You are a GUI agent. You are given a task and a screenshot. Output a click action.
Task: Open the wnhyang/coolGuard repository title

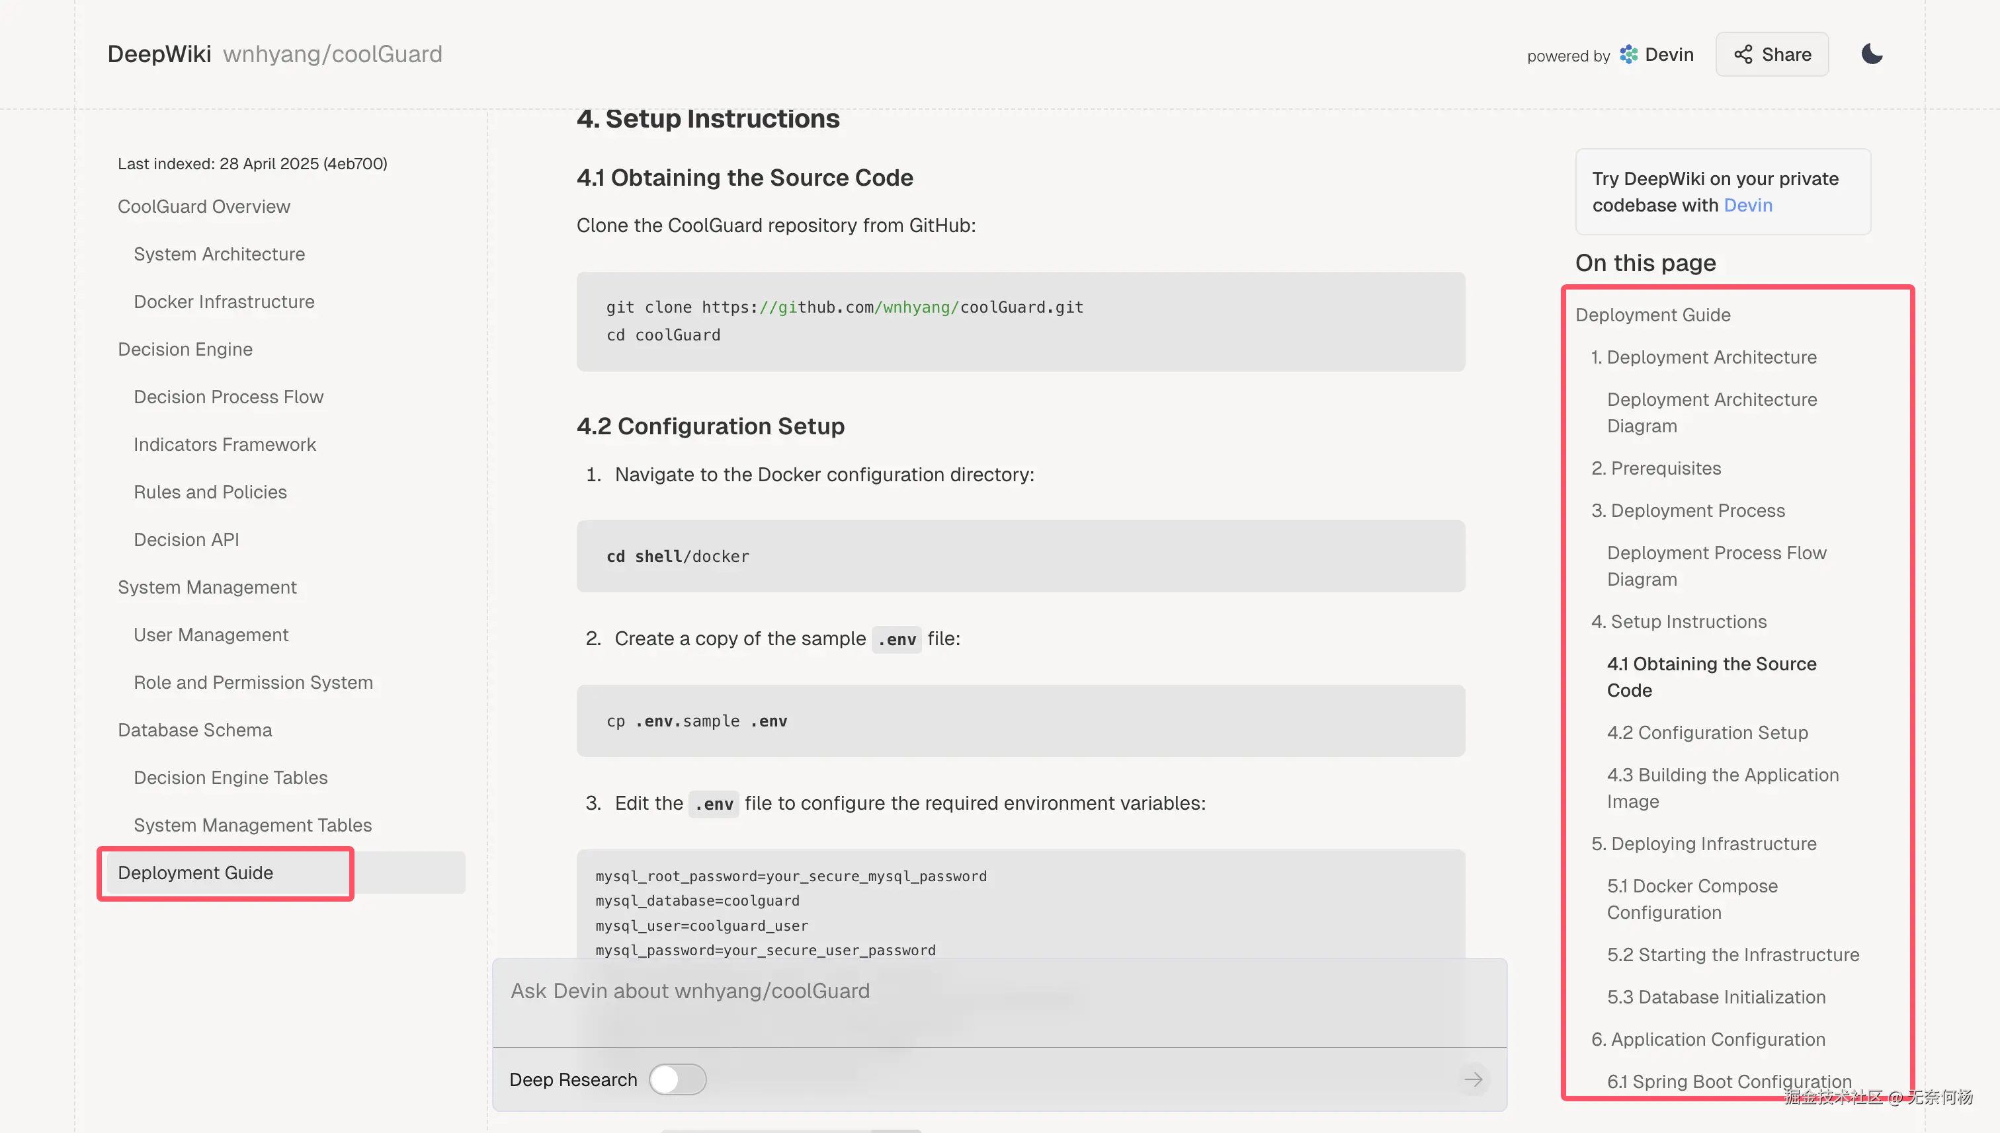[333, 54]
